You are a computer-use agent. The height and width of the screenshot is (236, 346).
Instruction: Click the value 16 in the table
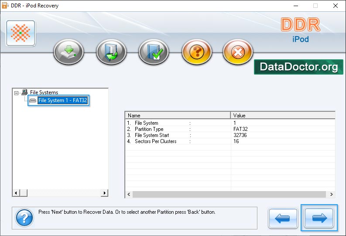pos(236,141)
